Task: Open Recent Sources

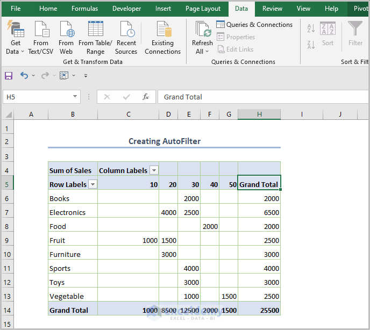Action: [x=126, y=38]
